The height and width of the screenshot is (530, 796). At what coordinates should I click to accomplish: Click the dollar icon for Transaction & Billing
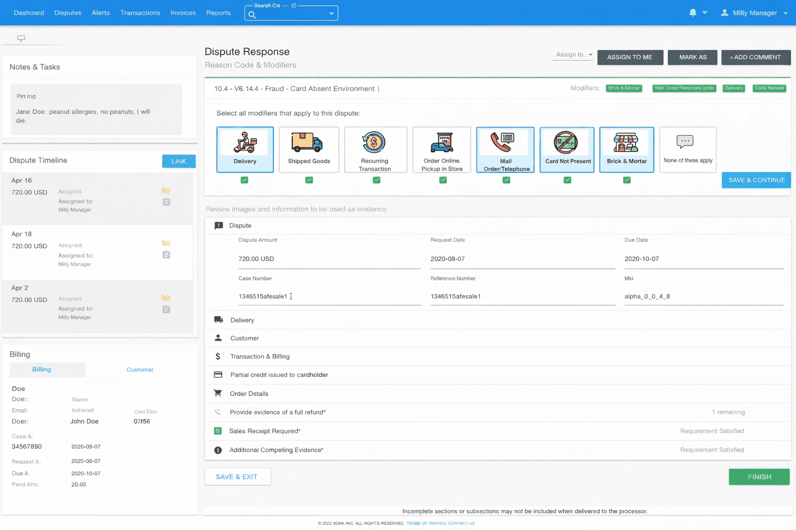[218, 357]
